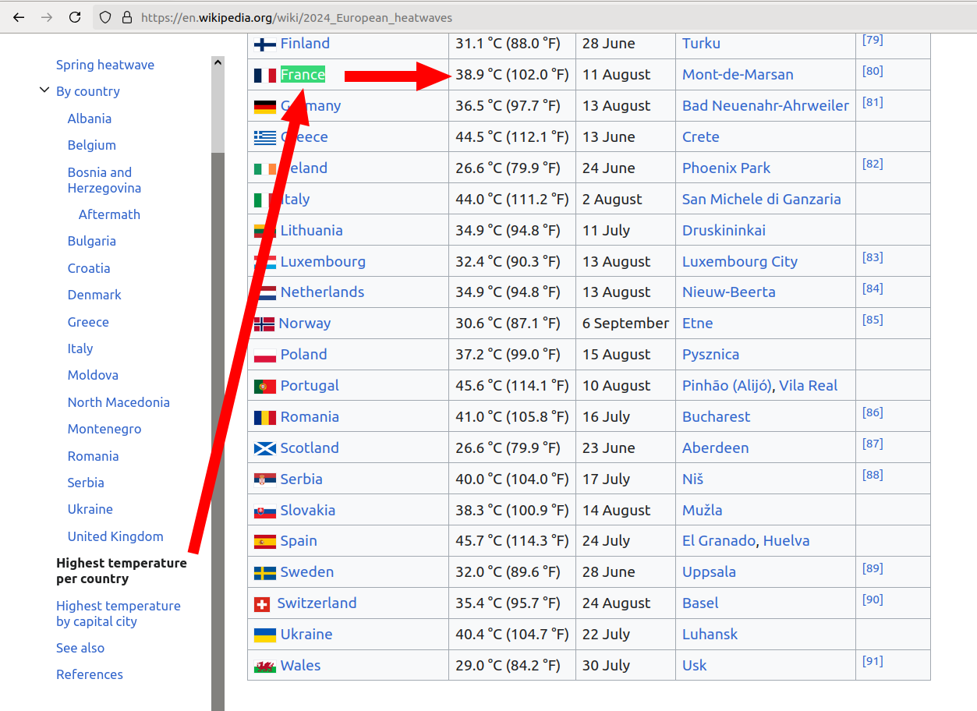Open the Huelva link
Viewport: 977px width, 711px height.
pos(786,541)
